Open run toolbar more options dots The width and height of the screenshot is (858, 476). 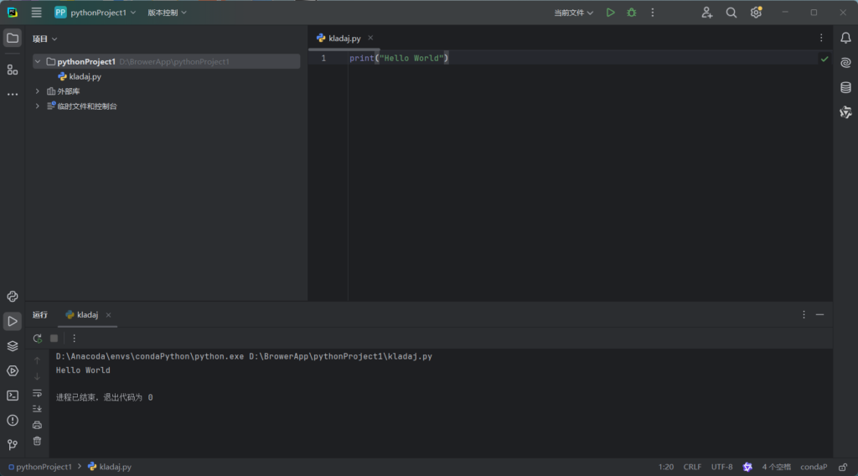[x=74, y=338]
